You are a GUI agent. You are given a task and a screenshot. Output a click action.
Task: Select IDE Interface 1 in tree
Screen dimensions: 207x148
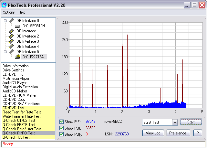click(27, 31)
